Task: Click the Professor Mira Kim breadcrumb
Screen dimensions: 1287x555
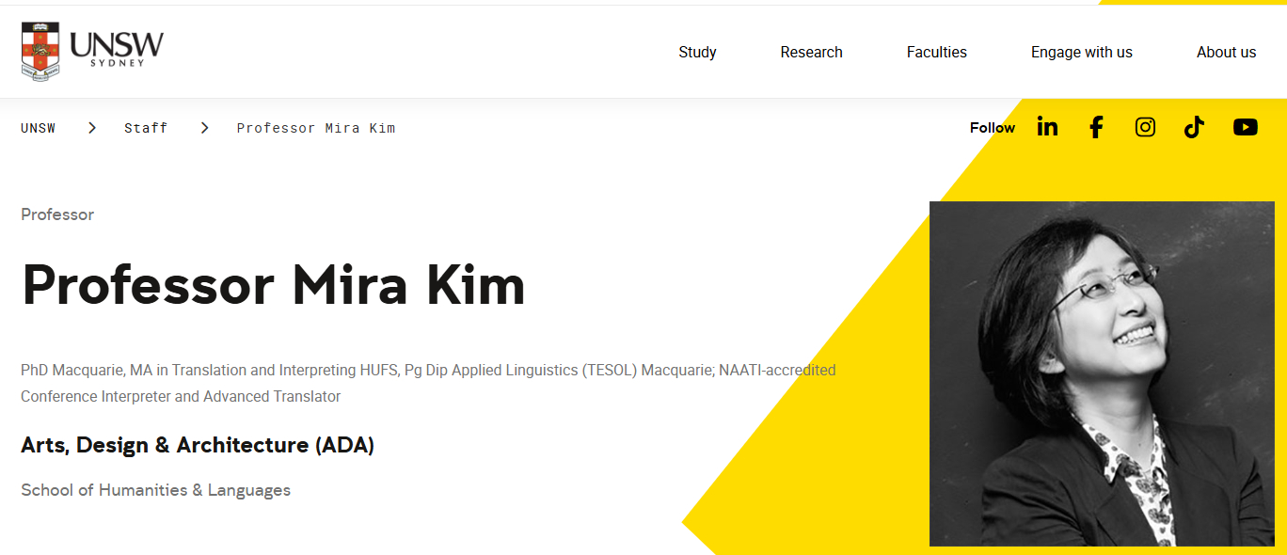Action: (x=316, y=128)
